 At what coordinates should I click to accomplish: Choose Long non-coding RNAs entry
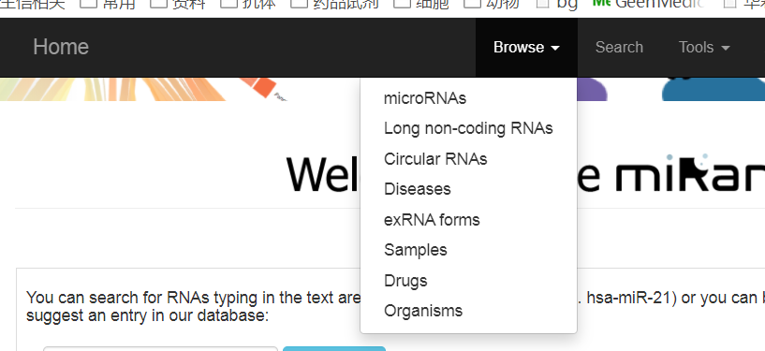point(468,128)
